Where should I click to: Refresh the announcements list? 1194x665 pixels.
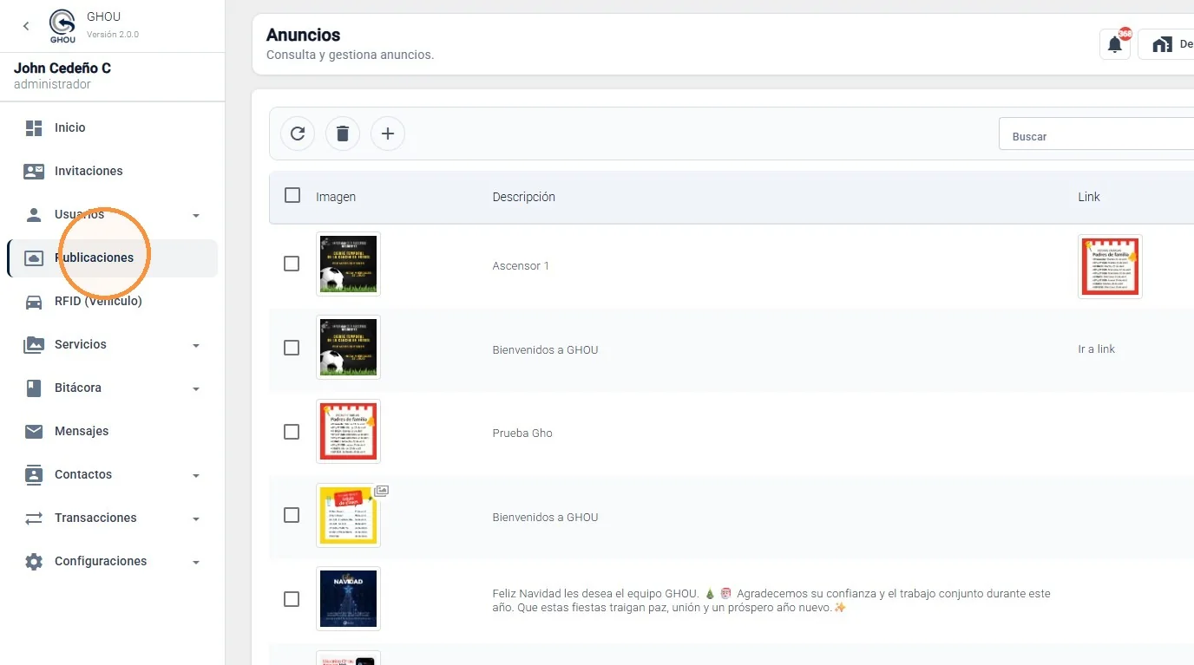click(298, 134)
